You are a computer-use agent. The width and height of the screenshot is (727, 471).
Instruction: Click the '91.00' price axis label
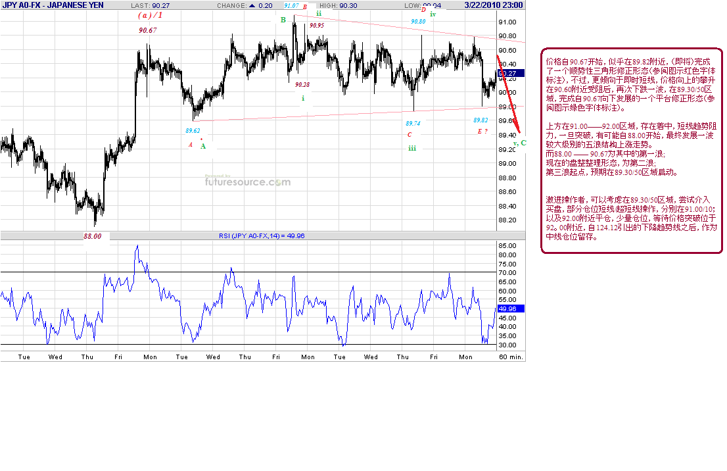click(507, 22)
